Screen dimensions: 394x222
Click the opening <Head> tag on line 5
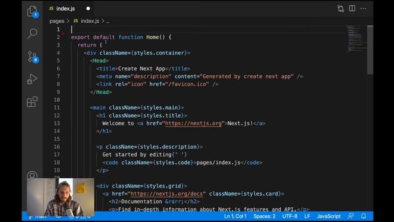click(99, 60)
